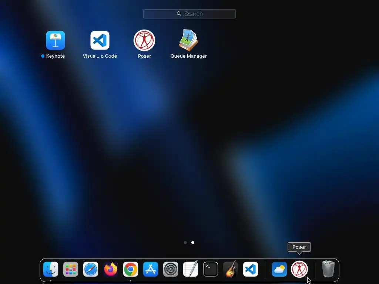Open Safari from the Dock
This screenshot has height=284, width=379.
[x=91, y=269]
